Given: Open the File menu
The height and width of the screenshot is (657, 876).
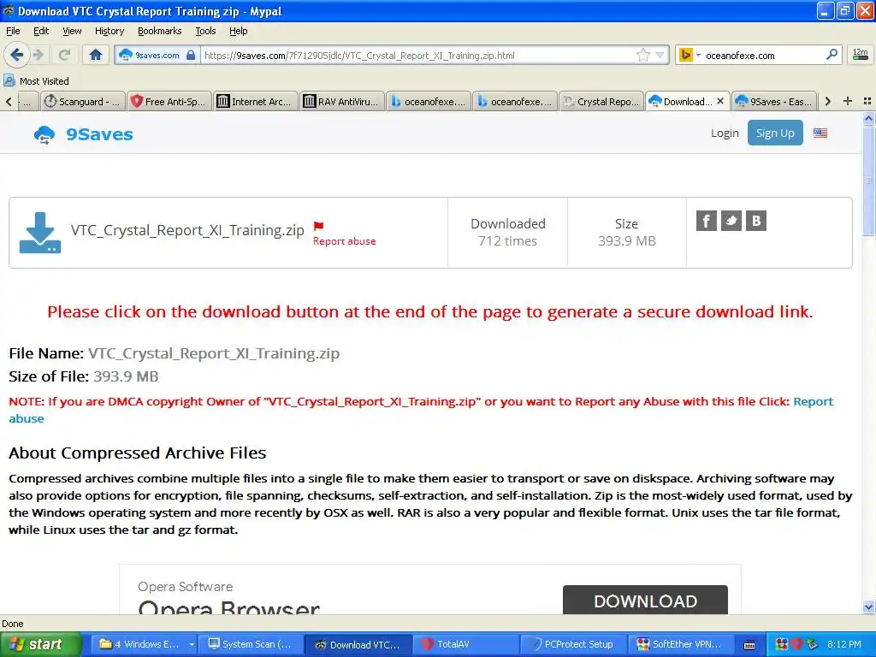Looking at the screenshot, I should (x=13, y=31).
